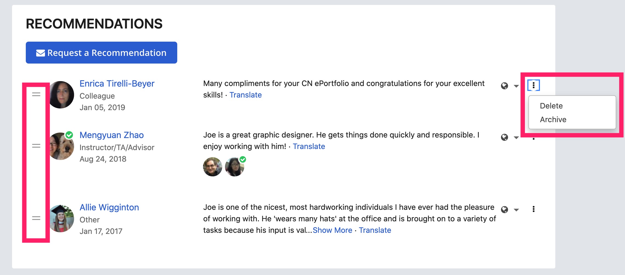Translate Enrica's recommendation text

[246, 95]
